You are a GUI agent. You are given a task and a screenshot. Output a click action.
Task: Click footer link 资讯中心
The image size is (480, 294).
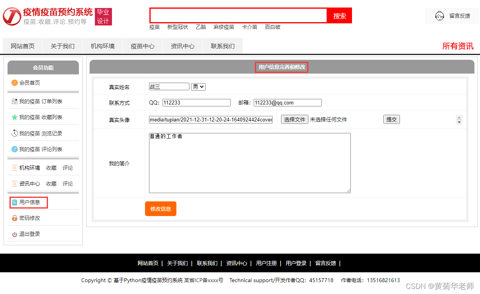pyautogui.click(x=237, y=263)
